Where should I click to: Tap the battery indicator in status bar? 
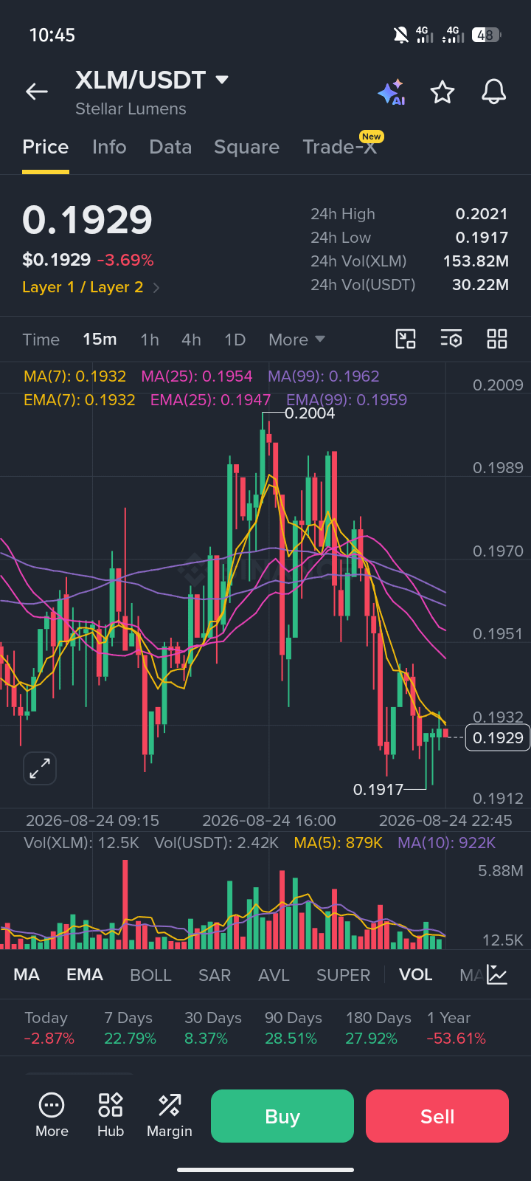pyautogui.click(x=486, y=35)
